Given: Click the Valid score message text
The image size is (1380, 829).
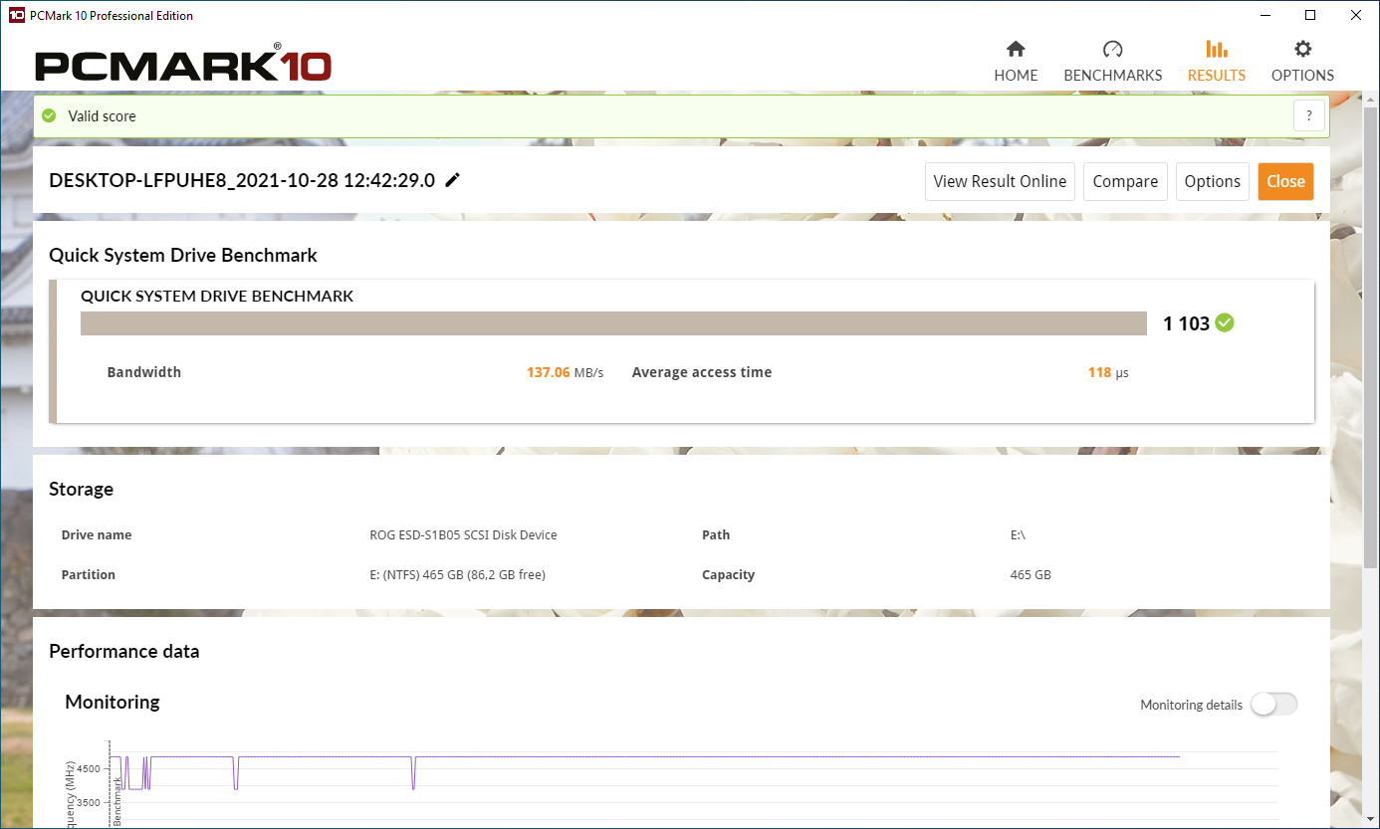Looking at the screenshot, I should pos(102,116).
